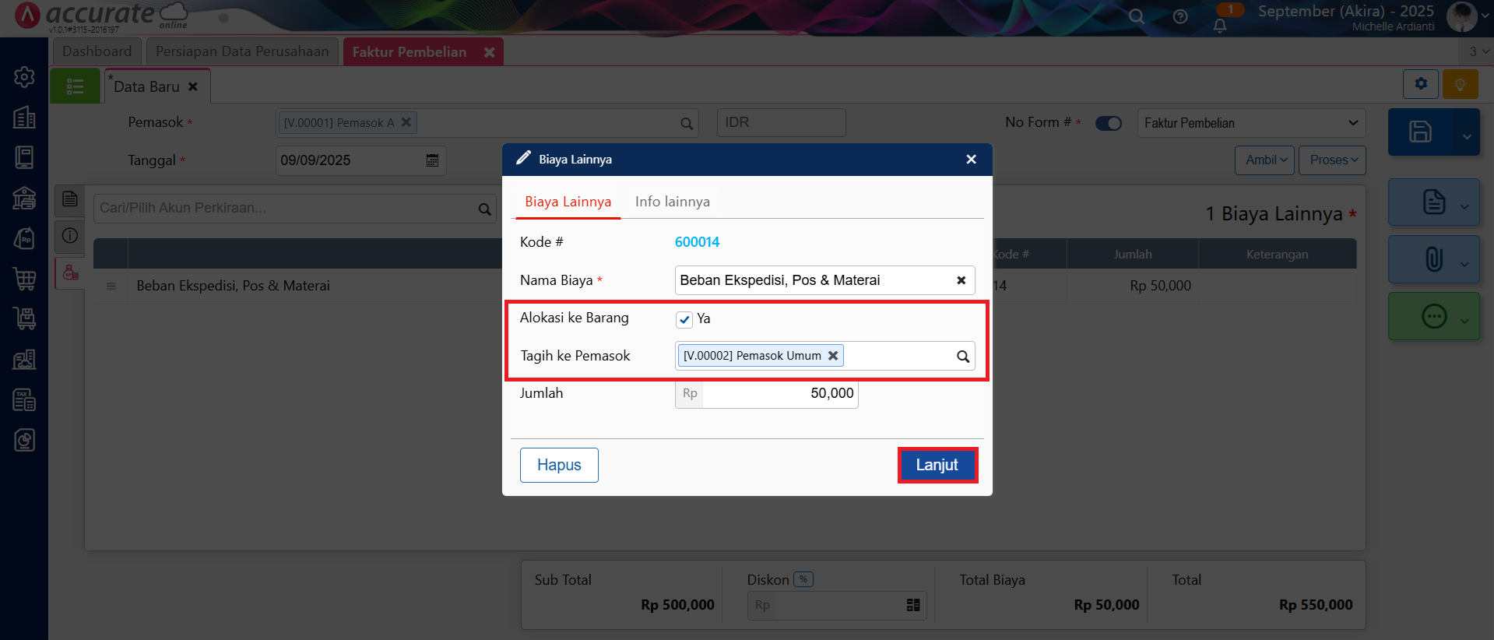Image resolution: width=1494 pixels, height=640 pixels.
Task: Expand the Ambil dropdown button
Action: coord(1264,160)
